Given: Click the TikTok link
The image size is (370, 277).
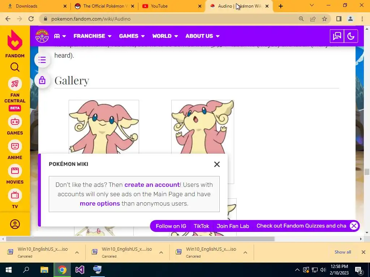Looking at the screenshot, I should click(x=201, y=226).
